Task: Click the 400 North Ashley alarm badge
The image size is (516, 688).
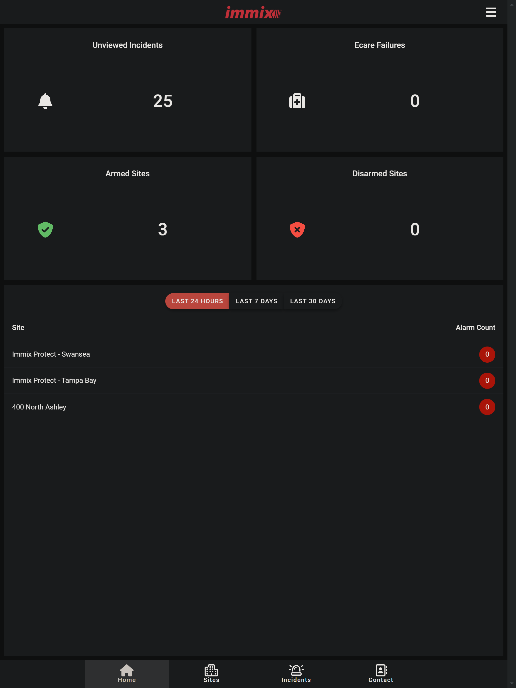Action: [x=487, y=407]
